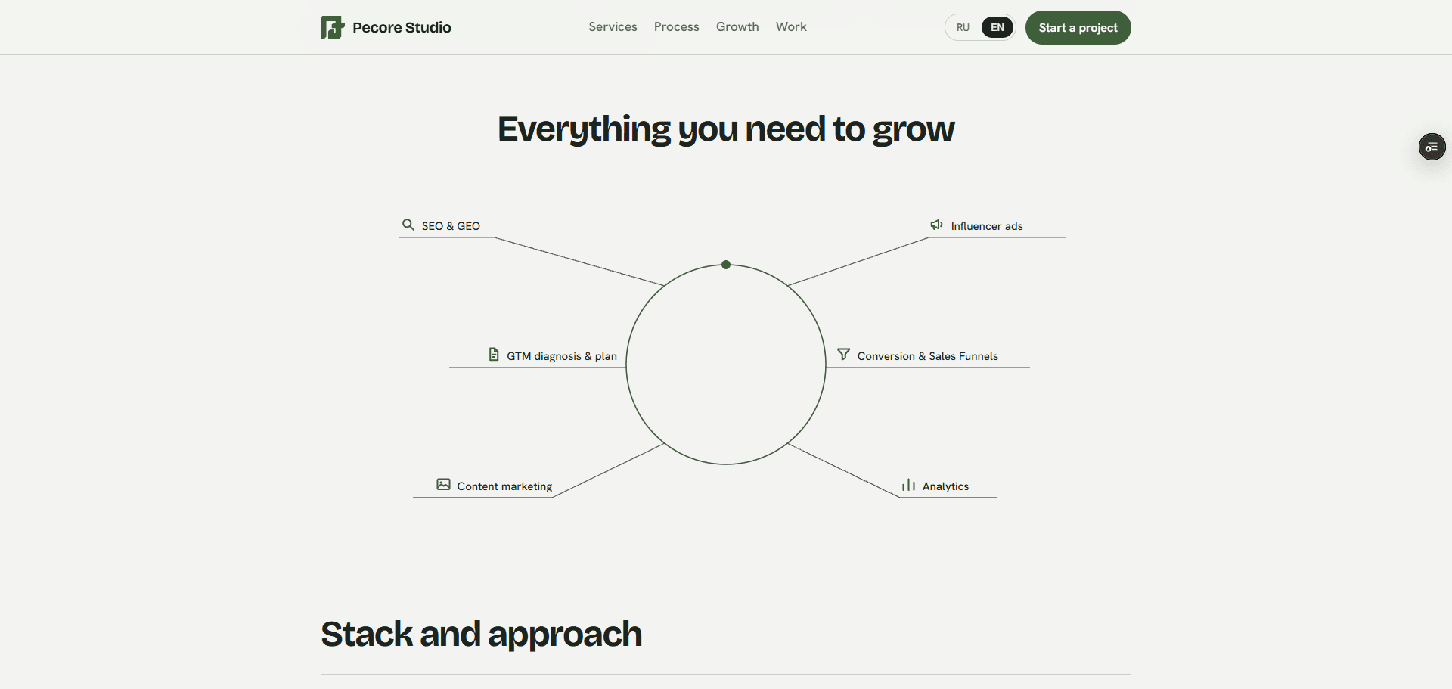Click the Pecore Studio brand name
The image size is (1452, 689).
[x=402, y=27]
